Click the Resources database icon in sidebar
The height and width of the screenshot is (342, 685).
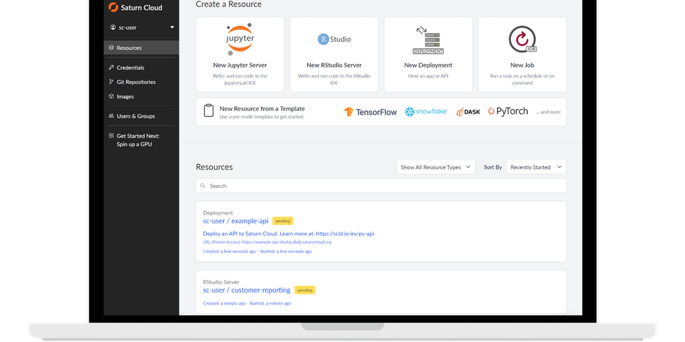[111, 47]
